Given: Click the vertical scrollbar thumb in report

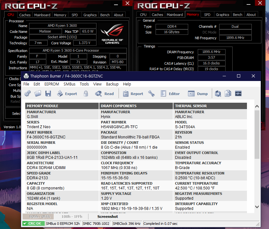Looking at the screenshot, I should point(257,135).
